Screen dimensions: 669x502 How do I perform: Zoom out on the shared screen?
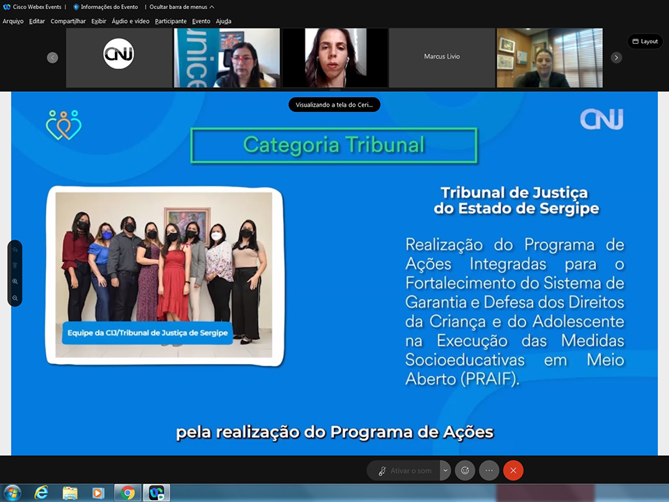[x=15, y=298]
